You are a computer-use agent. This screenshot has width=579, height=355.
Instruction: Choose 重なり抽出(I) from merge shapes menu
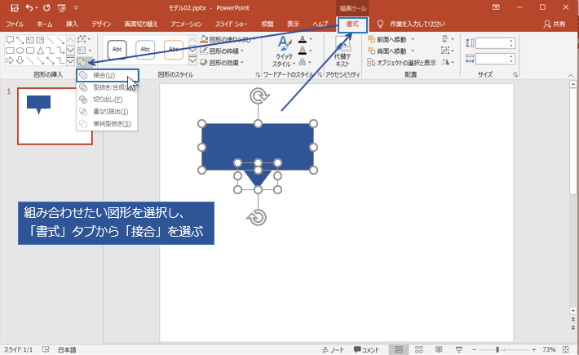pyautogui.click(x=107, y=112)
